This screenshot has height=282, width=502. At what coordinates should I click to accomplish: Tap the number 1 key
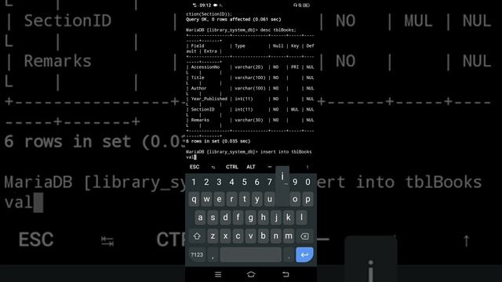[194, 182]
